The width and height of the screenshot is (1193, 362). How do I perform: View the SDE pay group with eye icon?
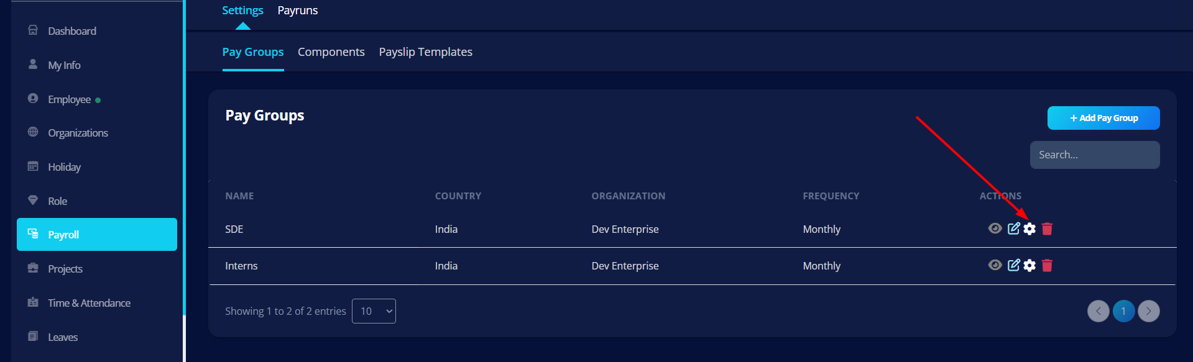995,229
